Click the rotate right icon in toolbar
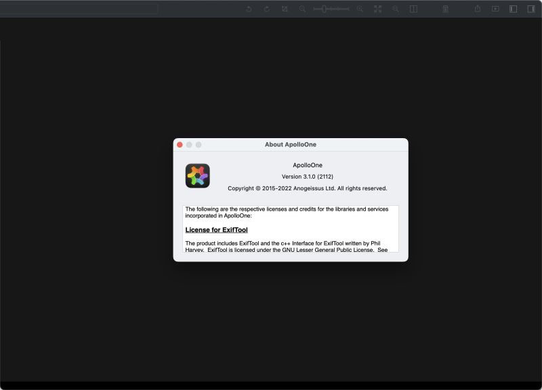This screenshot has height=390, width=542. click(266, 9)
